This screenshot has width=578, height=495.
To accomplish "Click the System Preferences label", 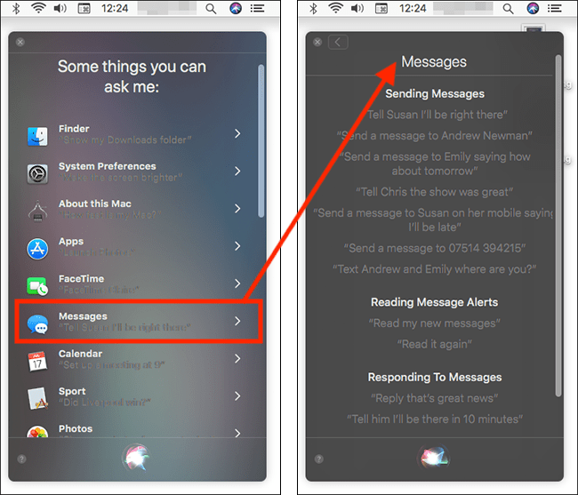I will 108,166.
